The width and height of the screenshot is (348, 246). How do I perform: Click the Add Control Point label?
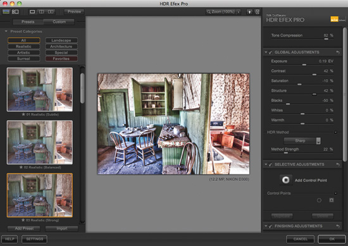(x=311, y=180)
